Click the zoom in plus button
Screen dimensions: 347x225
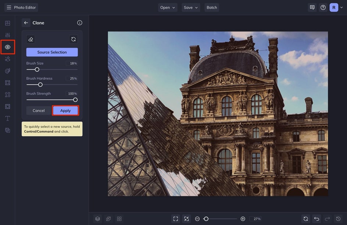243,219
